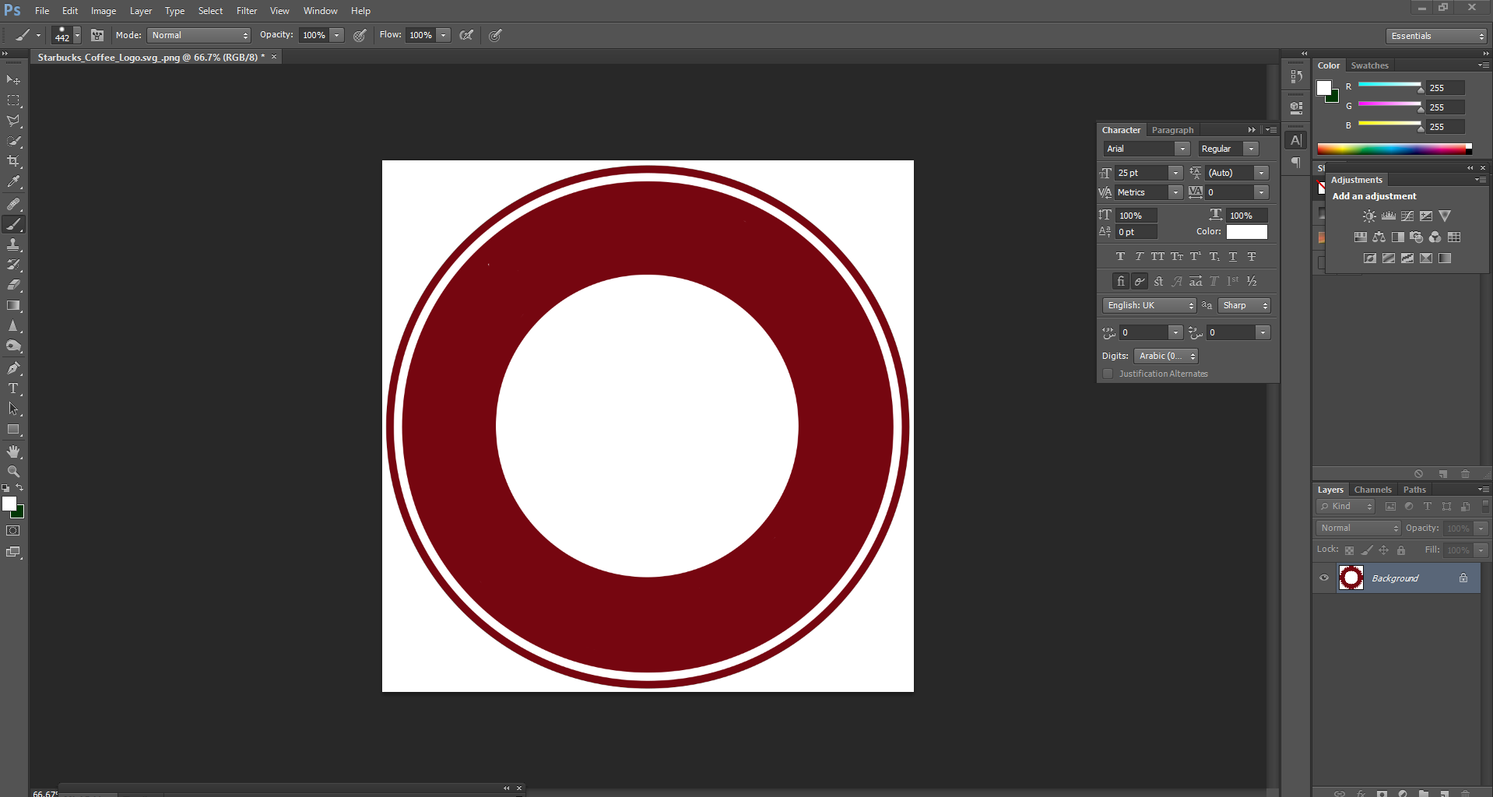Select the Pen tool
The image size is (1493, 797).
pyautogui.click(x=13, y=368)
